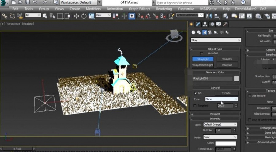Screen dimensions: 276x152
Task: Pick the Rectangular Selection Region tool
Action: 60,16
